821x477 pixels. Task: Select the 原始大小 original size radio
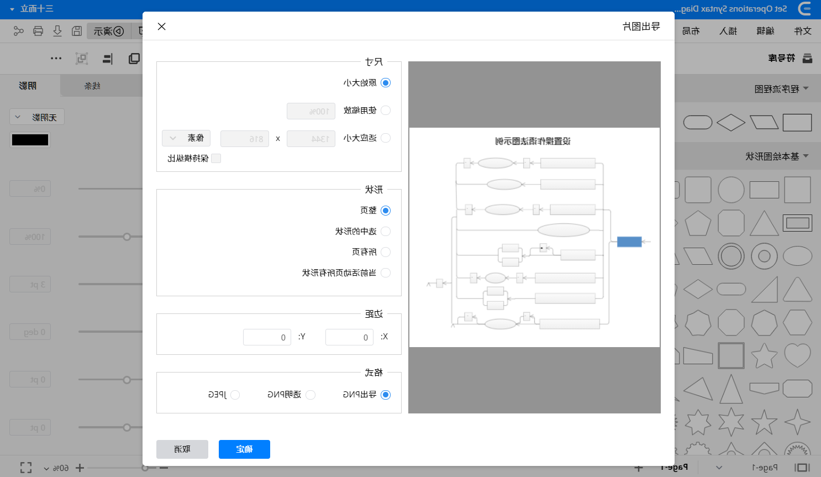[386, 83]
